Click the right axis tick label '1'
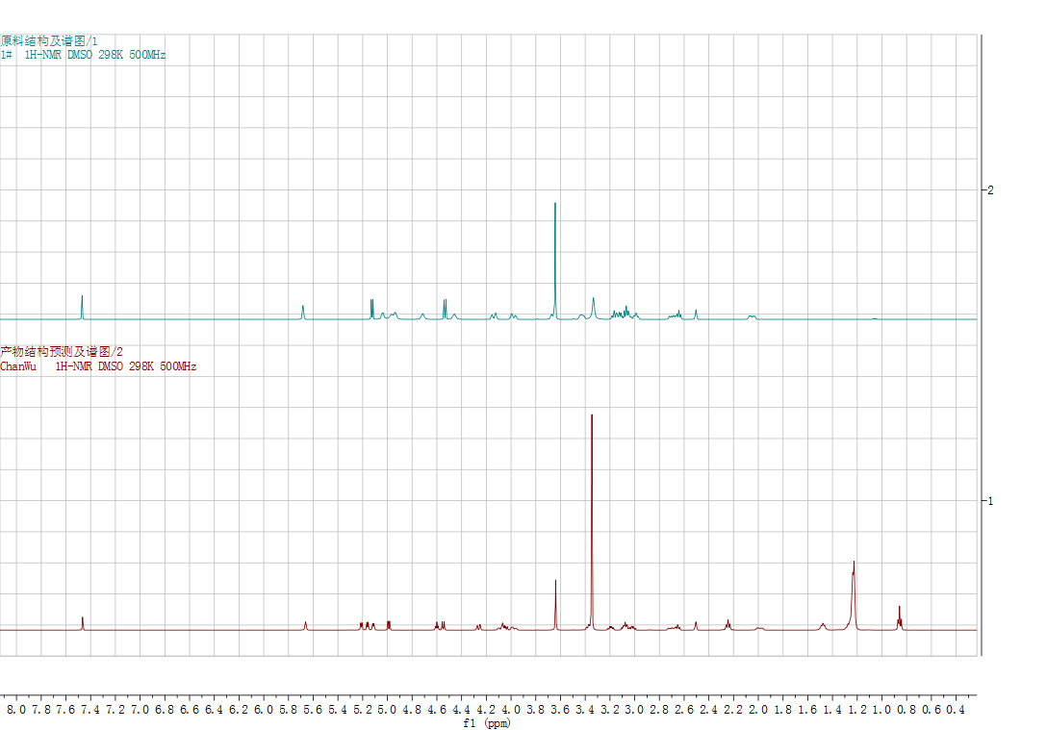The height and width of the screenshot is (730, 1047). [990, 501]
